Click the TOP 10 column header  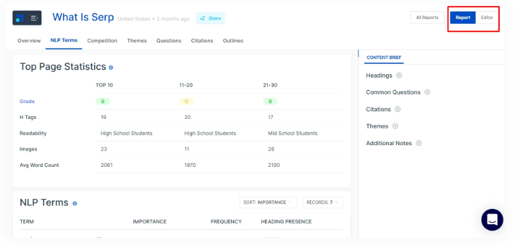(x=105, y=85)
